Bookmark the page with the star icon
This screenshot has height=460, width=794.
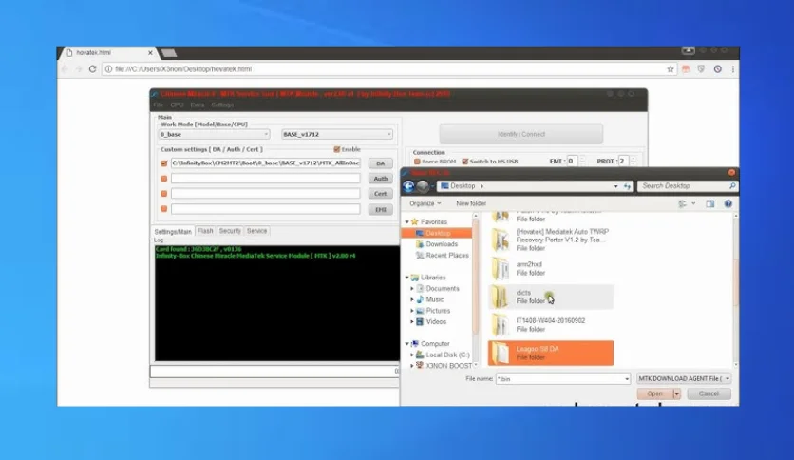pos(671,68)
